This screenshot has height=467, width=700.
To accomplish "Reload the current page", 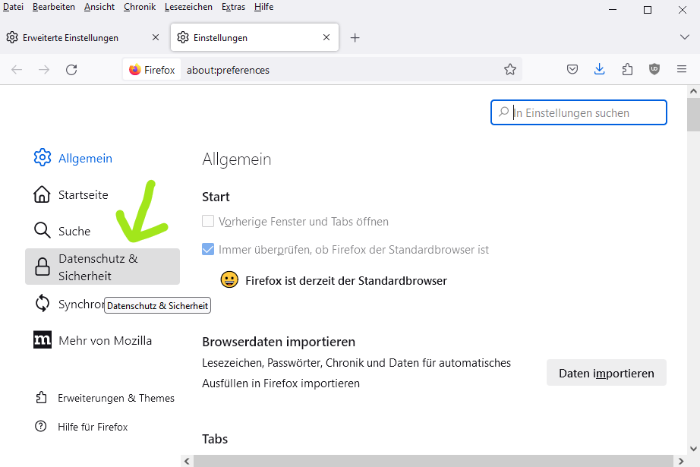I will click(71, 70).
